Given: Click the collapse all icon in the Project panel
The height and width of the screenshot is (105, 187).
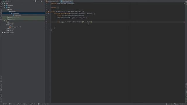Looking at the screenshot, I should coord(38,1).
